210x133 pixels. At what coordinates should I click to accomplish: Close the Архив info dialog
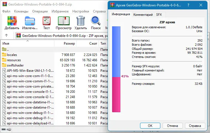point(201,5)
